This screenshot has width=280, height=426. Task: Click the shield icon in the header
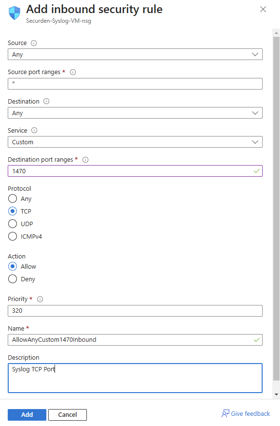click(x=14, y=13)
